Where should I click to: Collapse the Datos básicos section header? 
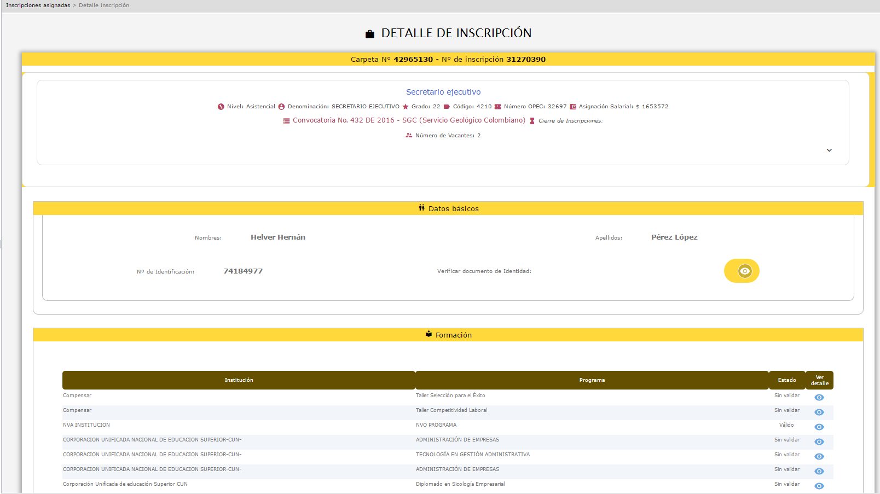(x=448, y=208)
